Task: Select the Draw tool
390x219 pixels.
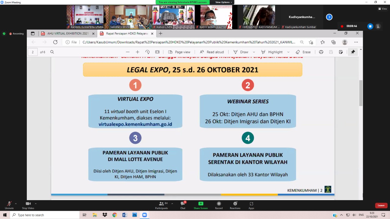Action: [x=241, y=52]
